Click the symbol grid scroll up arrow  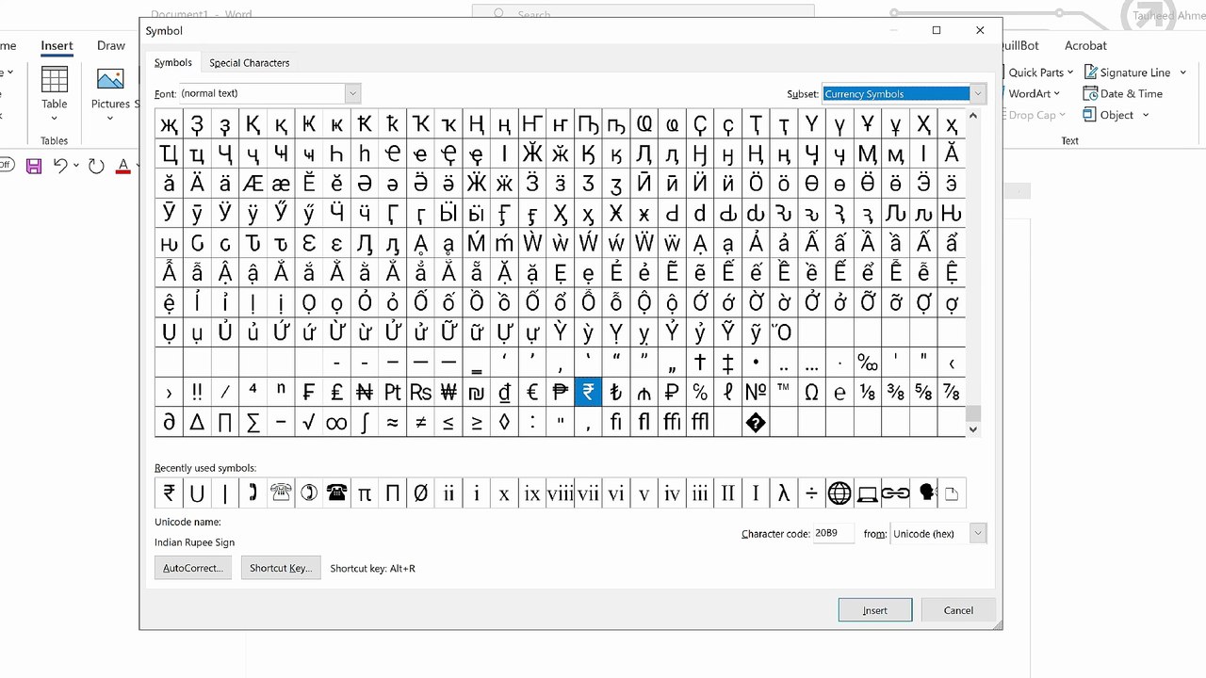point(973,116)
